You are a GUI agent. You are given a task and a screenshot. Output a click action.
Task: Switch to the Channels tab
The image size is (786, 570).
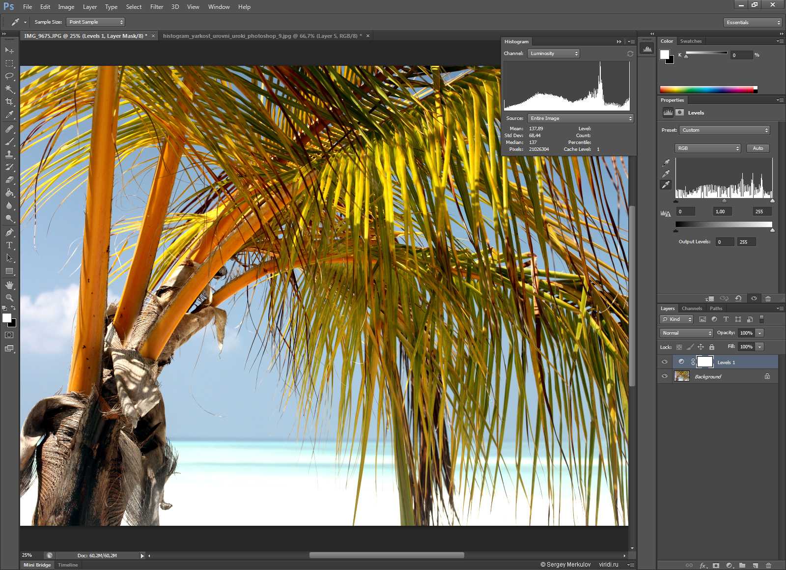click(692, 309)
